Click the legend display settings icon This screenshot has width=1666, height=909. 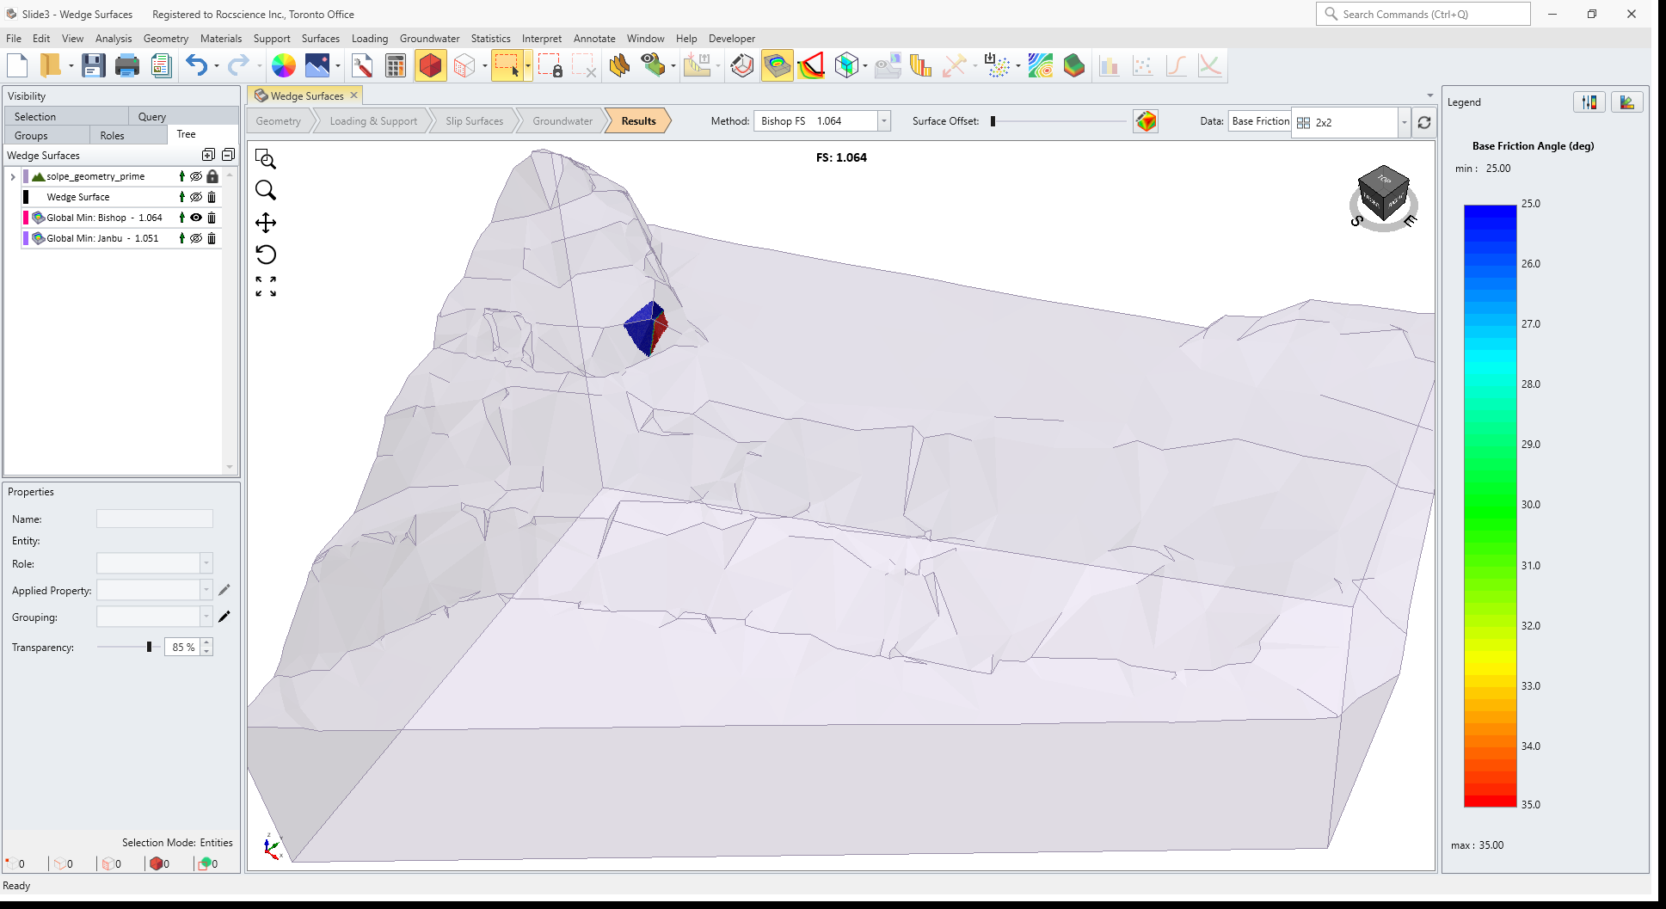coord(1589,101)
